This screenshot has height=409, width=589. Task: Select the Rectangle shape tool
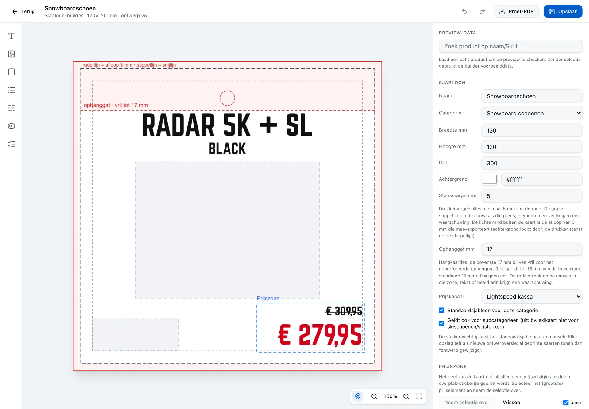coord(11,72)
